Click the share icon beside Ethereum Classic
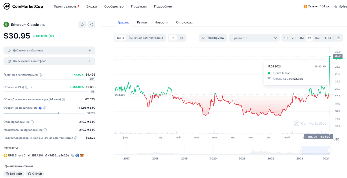Viewport: 347px width, 178px height. click(91, 25)
